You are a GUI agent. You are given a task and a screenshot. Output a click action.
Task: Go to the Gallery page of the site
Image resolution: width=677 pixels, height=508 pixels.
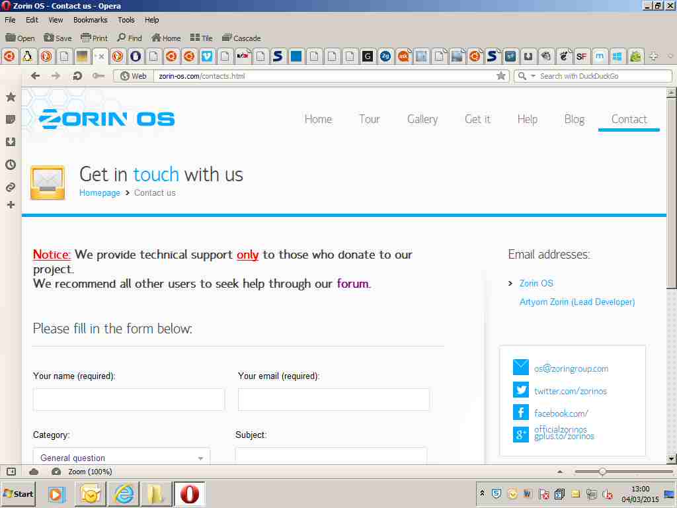tap(422, 119)
